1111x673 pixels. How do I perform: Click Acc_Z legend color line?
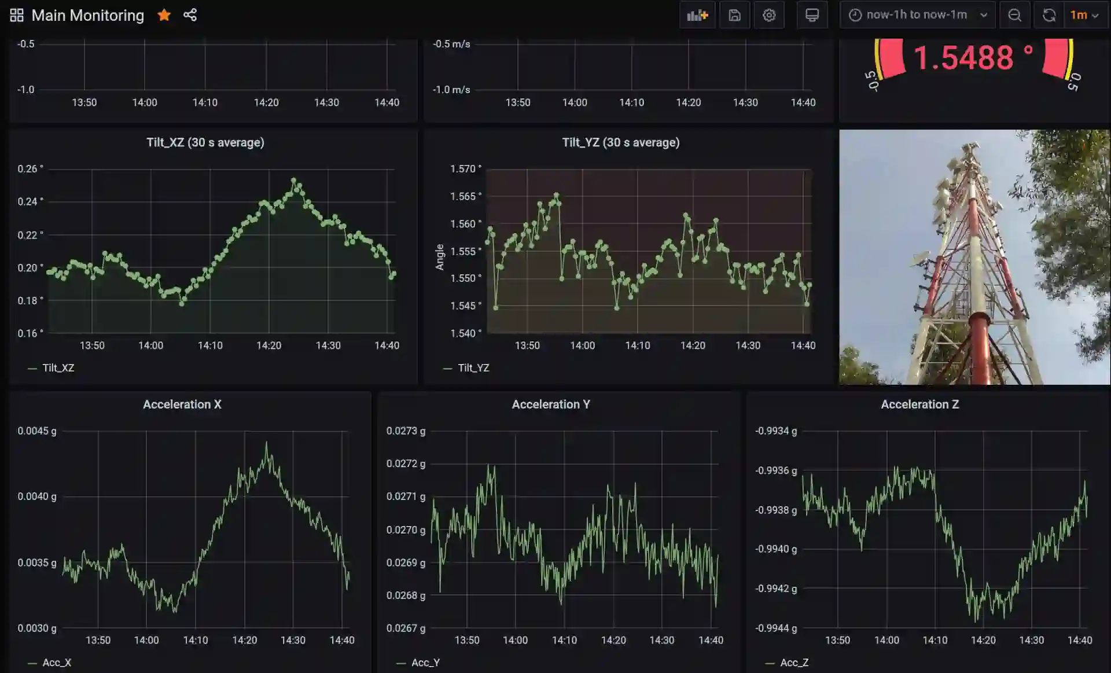pyautogui.click(x=770, y=663)
